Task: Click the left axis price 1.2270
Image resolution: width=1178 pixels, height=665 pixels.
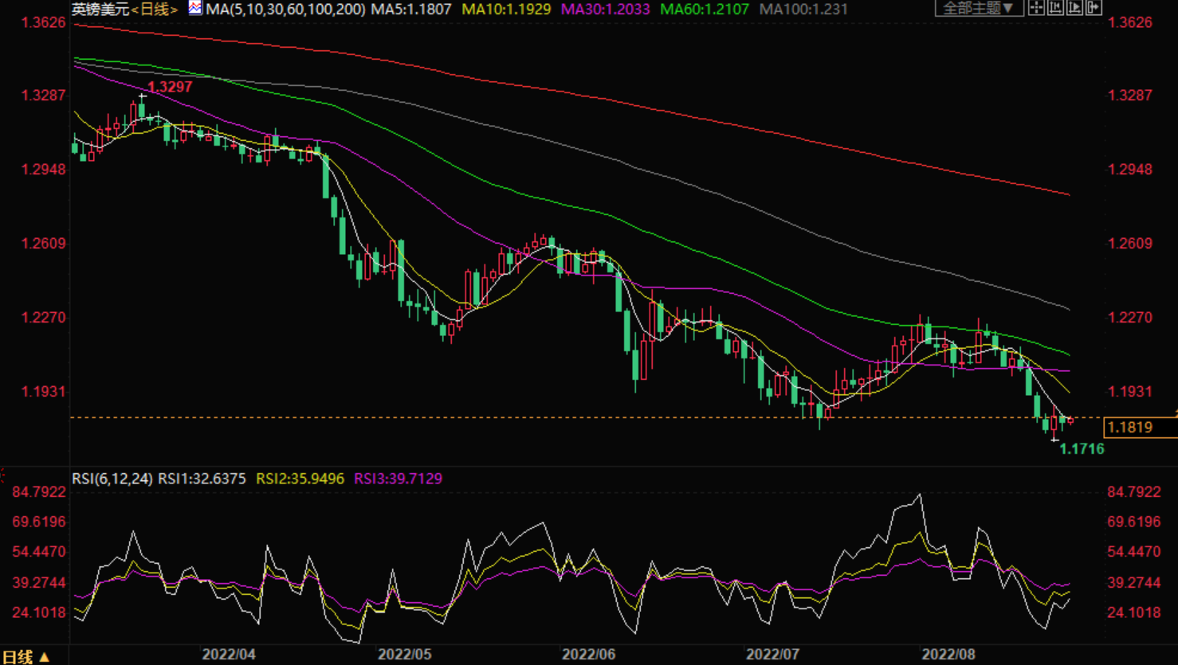Action: click(x=43, y=317)
